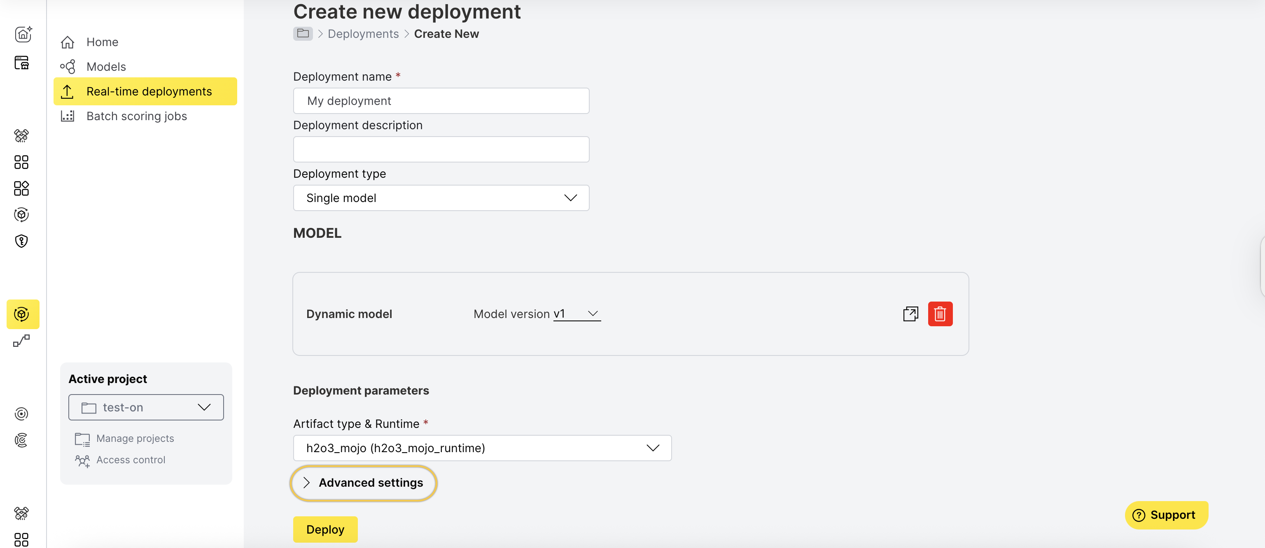This screenshot has height=548, width=1265.
Task: Click the shield with key security icon
Action: 21,241
